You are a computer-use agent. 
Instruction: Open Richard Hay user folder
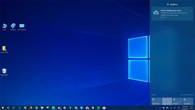pyautogui.click(x=4, y=50)
